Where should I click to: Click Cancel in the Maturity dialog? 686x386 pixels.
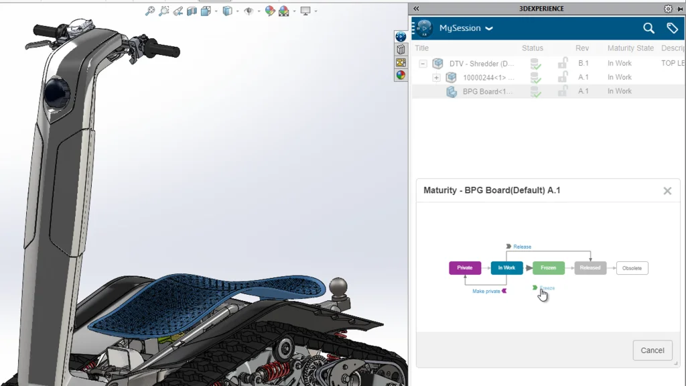coord(653,350)
